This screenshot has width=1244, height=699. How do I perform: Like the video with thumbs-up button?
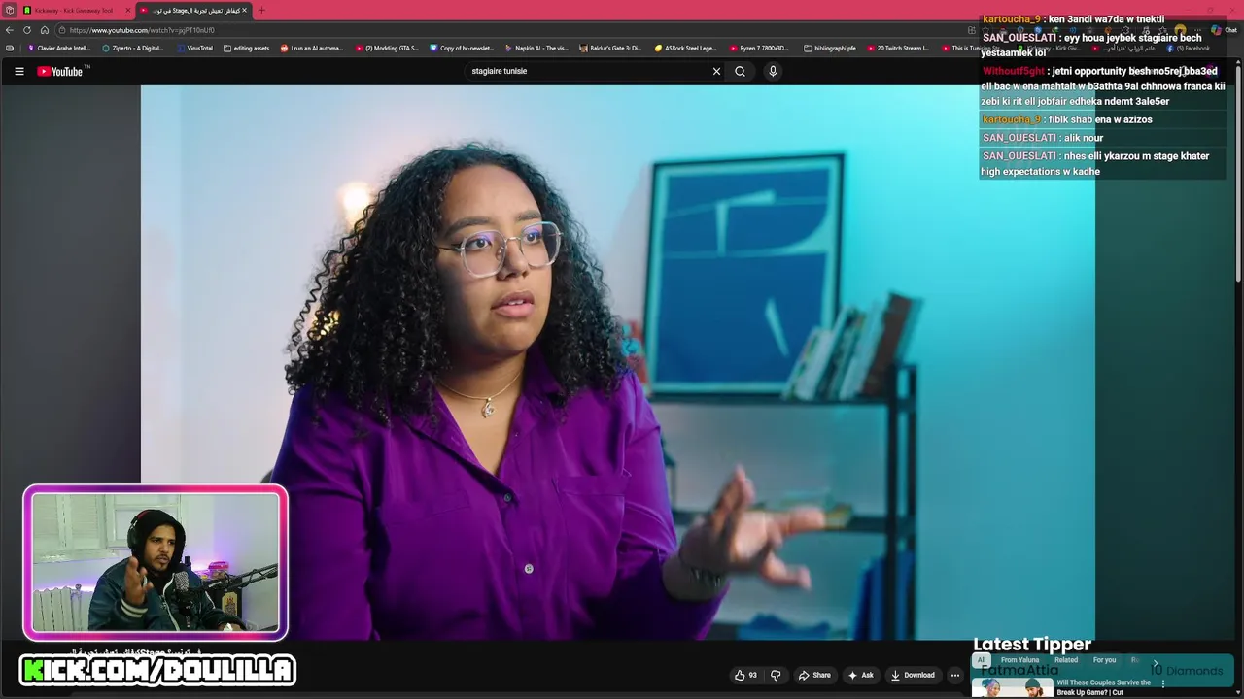(745, 675)
